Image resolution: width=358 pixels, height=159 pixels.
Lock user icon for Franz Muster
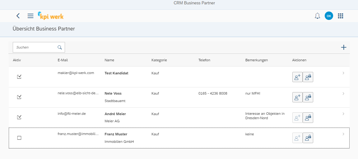[308, 138]
